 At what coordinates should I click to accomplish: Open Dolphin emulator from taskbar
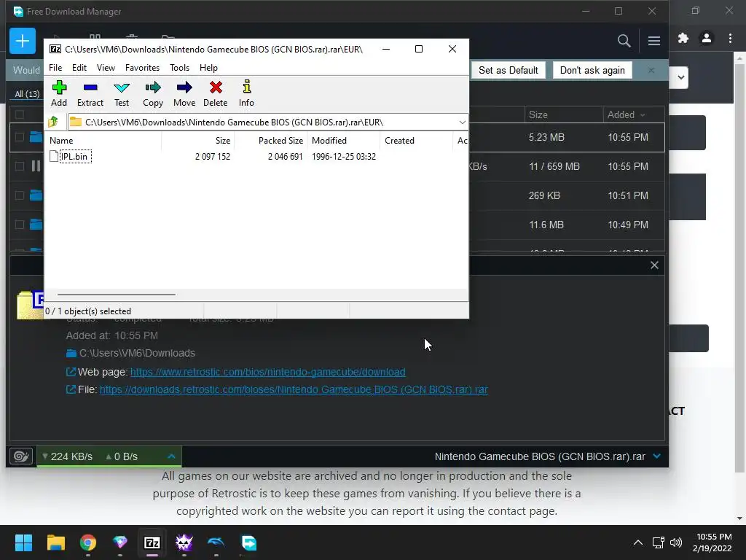pos(216,542)
